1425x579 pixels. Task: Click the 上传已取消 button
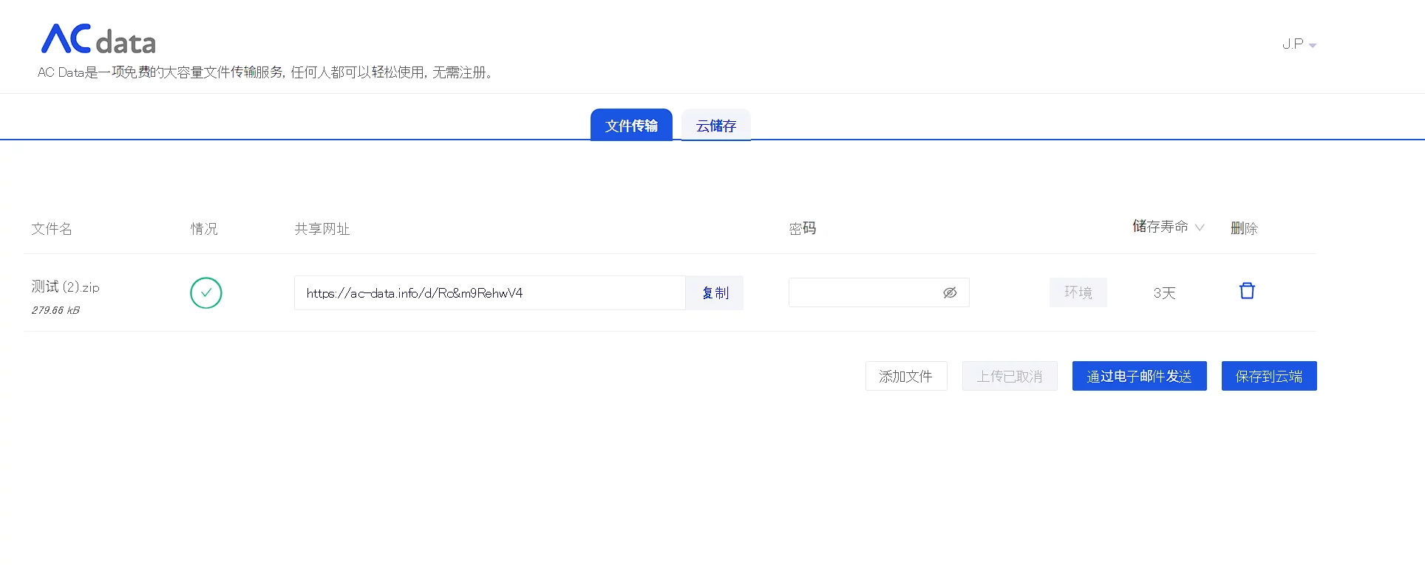pos(1009,377)
